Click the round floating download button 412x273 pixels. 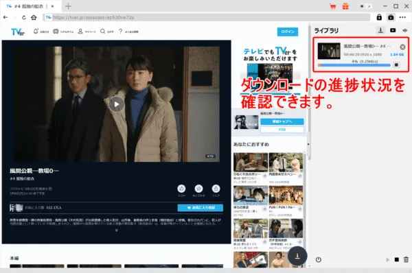297,256
